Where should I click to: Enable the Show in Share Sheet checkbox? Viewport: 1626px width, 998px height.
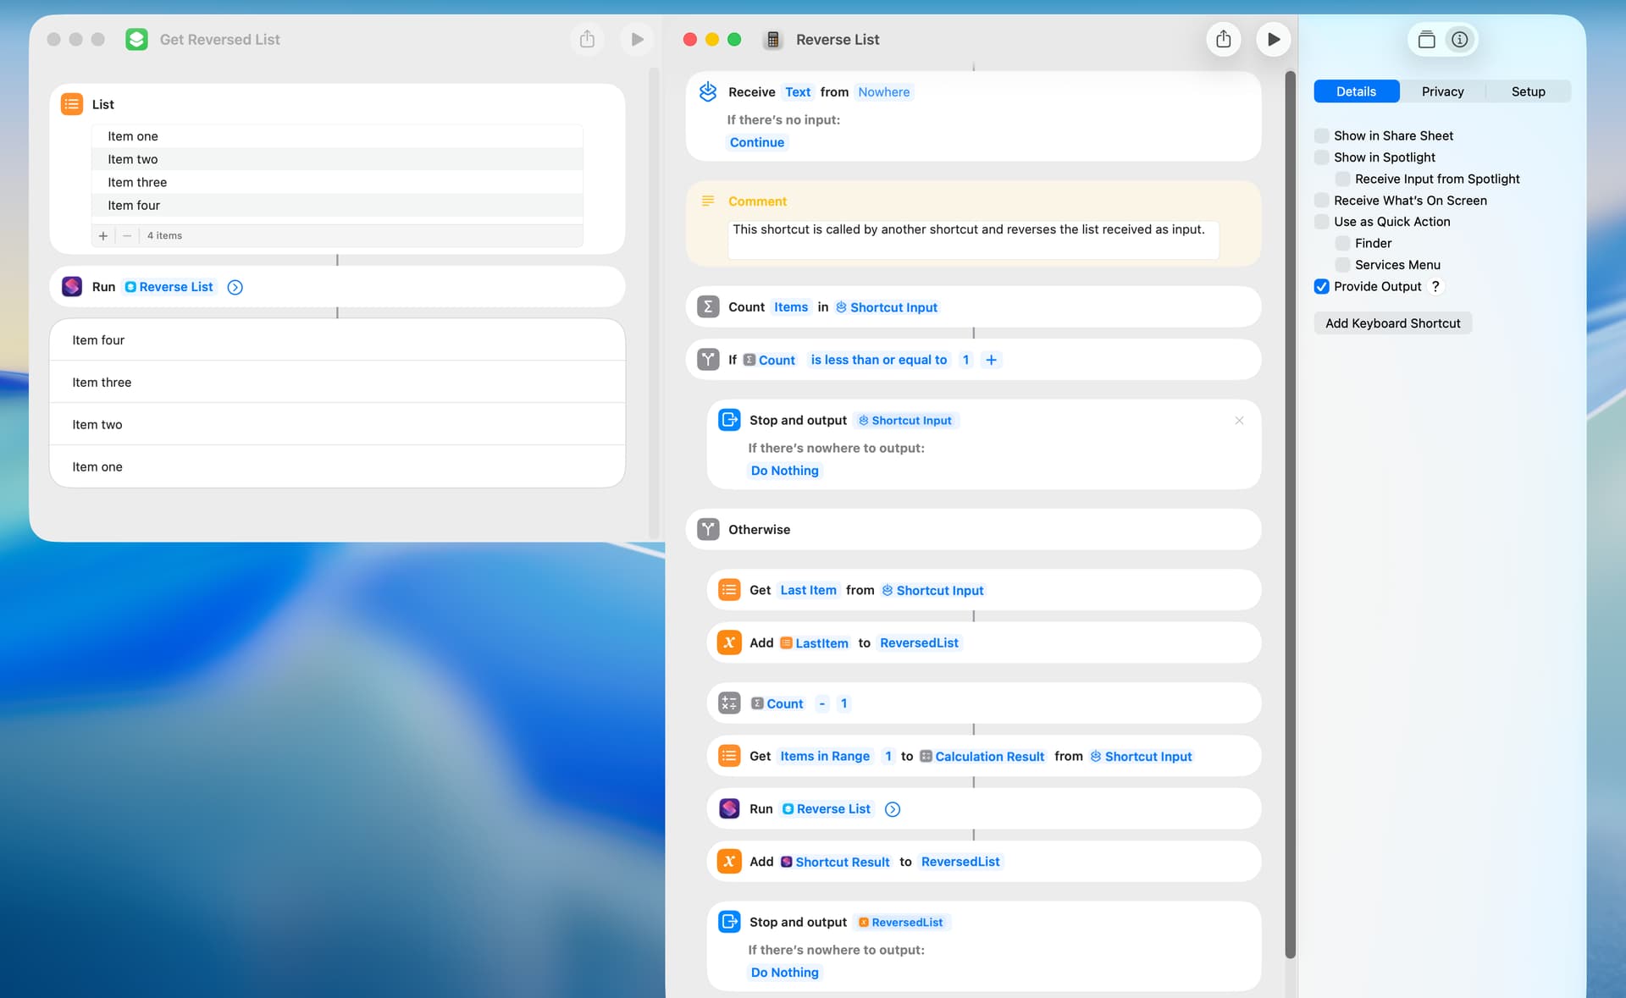pyautogui.click(x=1321, y=135)
